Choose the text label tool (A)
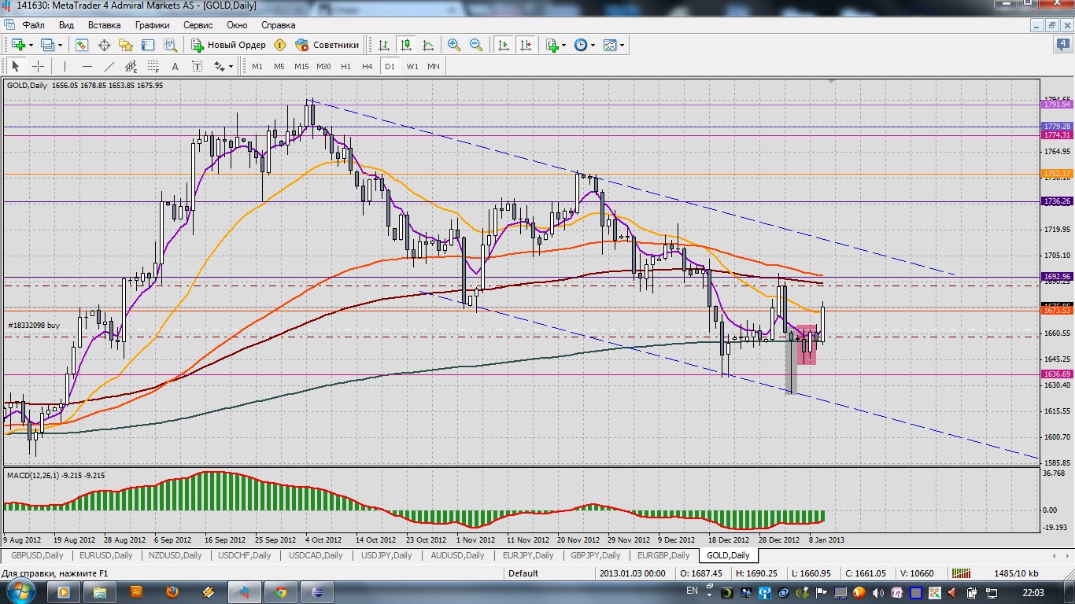 tap(175, 66)
